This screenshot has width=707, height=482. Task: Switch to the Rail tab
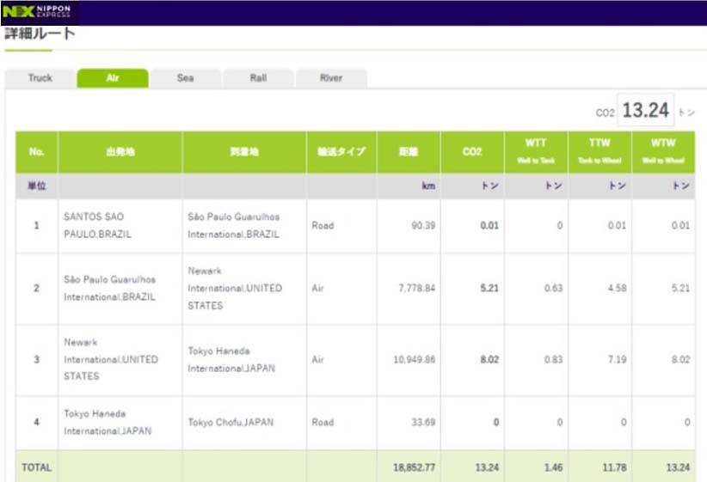pos(258,78)
